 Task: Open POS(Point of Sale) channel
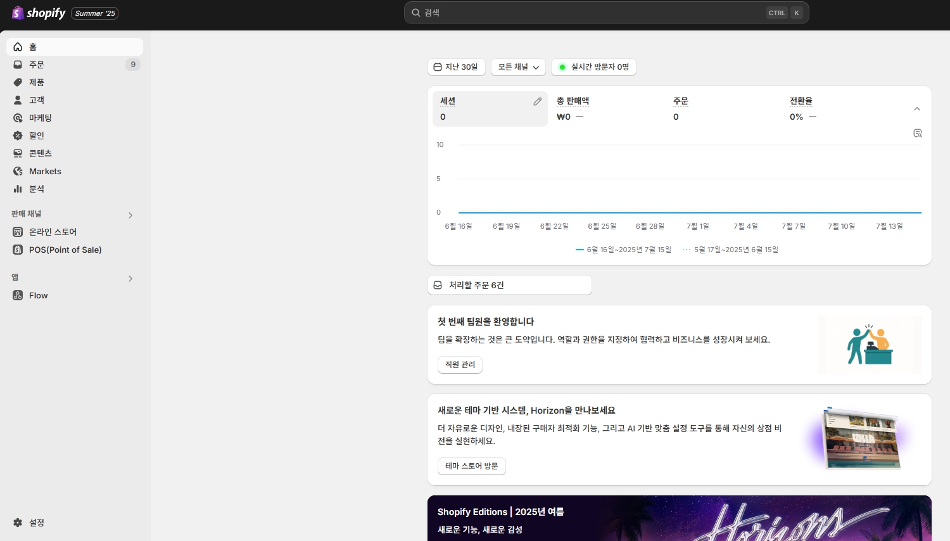[x=65, y=250]
